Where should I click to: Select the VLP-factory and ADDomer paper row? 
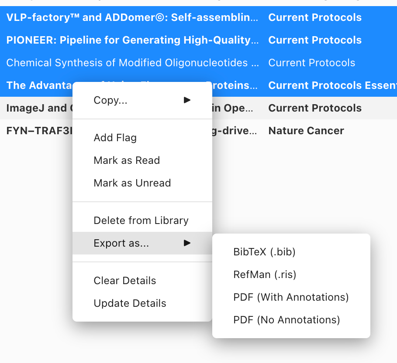pyautogui.click(x=132, y=17)
